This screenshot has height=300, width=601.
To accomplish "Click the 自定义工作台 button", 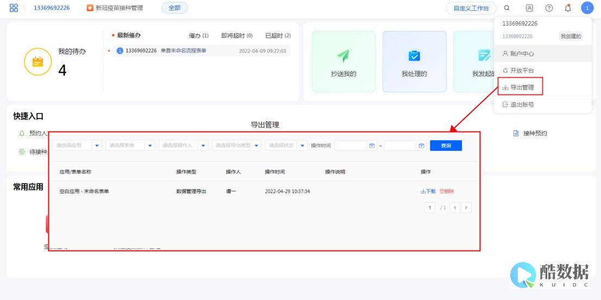I will coord(471,8).
